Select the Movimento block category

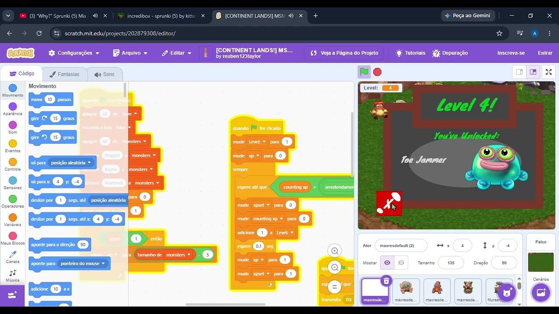click(13, 91)
